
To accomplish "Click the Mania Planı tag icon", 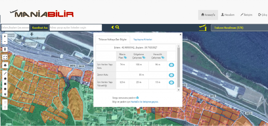I will (125, 58).
